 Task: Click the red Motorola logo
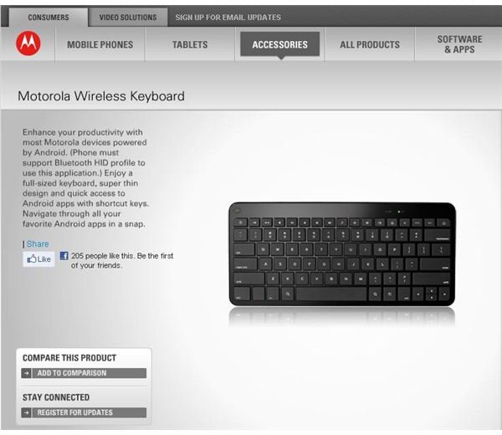[x=28, y=43]
